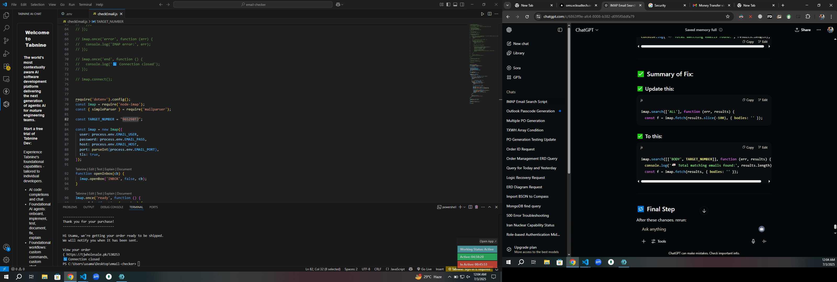This screenshot has width=837, height=282.
Task: Switch to the PROBLEMS panel tab
Action: [70, 207]
